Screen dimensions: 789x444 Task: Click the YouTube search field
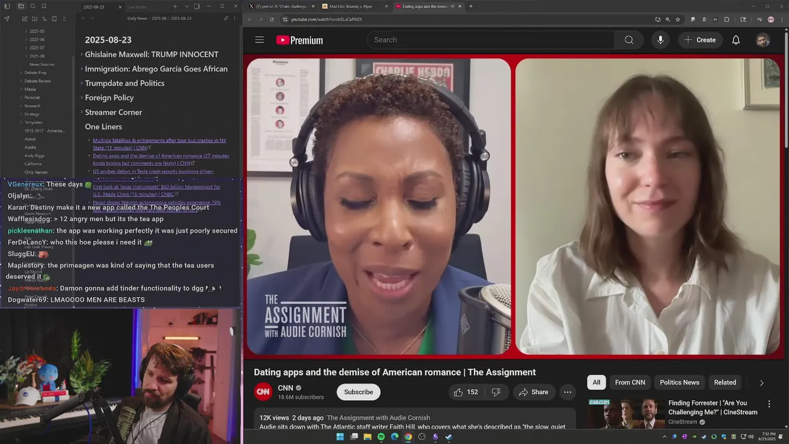[x=491, y=40]
